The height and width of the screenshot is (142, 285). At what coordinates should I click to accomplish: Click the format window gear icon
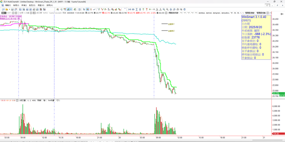pyautogui.click(x=79, y=9)
